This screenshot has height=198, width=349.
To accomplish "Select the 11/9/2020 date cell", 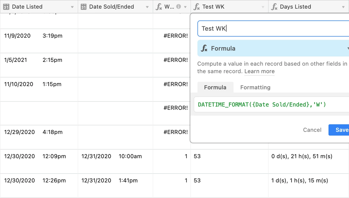I will 18,36.
